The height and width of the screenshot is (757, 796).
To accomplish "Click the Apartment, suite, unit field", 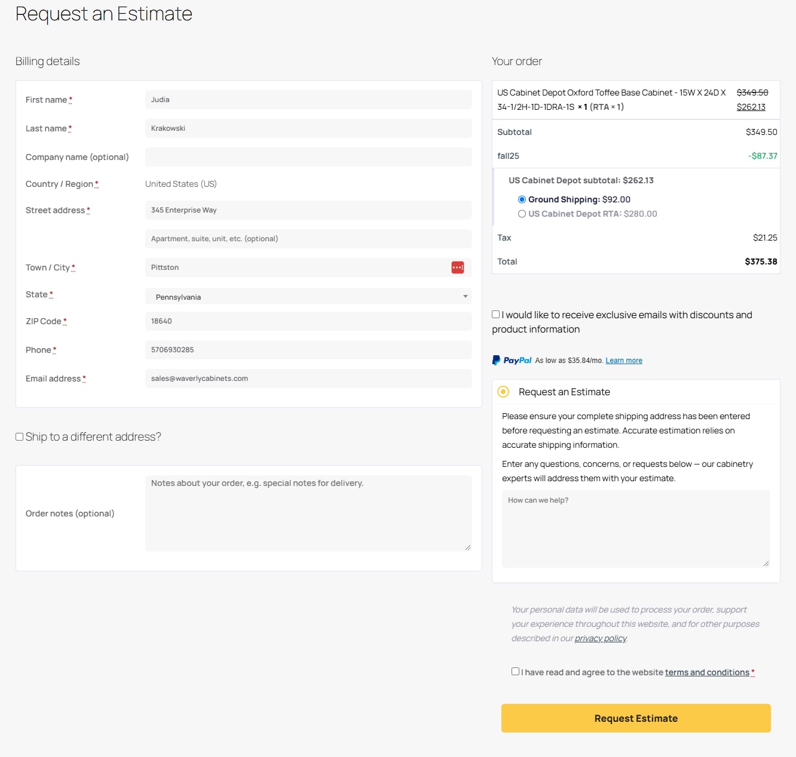I will [x=308, y=239].
